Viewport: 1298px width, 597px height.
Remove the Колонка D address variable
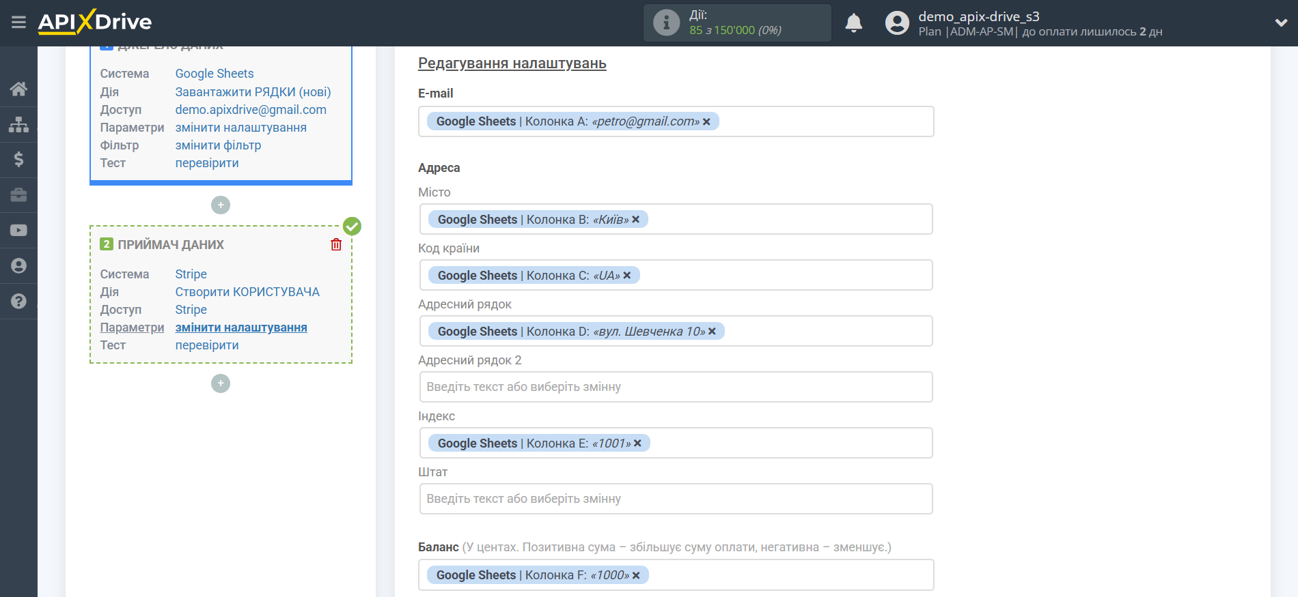[x=712, y=332]
